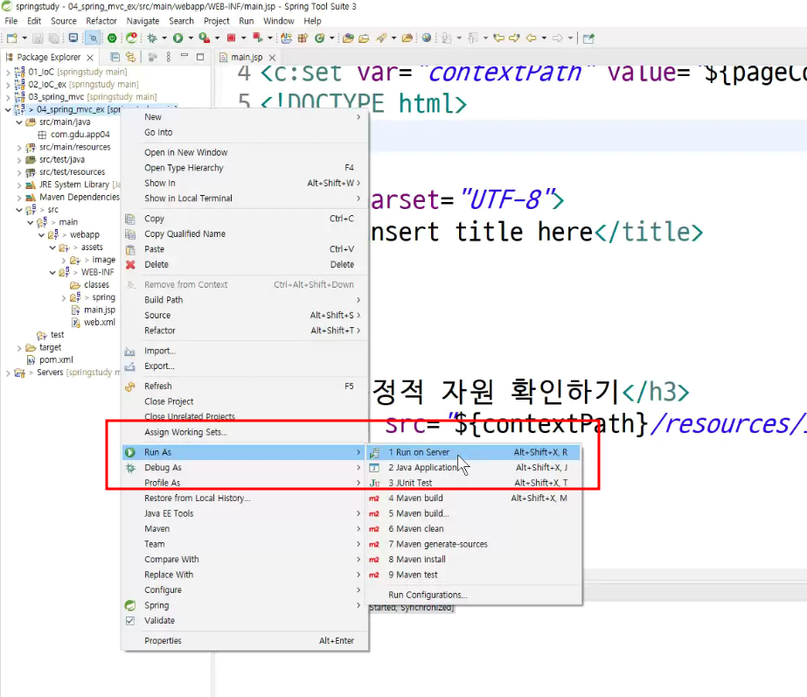The image size is (807, 697).
Task: Click the New Java Package icon
Action: (x=303, y=38)
